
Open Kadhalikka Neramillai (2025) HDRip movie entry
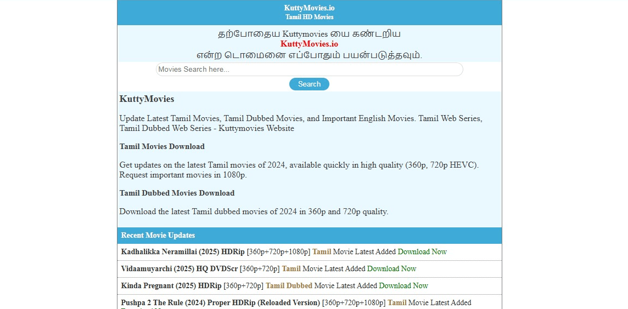(x=183, y=252)
